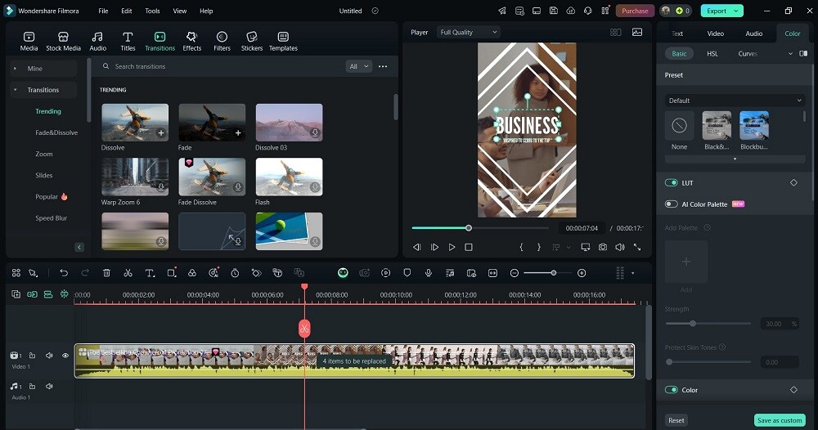Take a snapshot with the camera icon
This screenshot has width=818, height=430.
coord(603,247)
